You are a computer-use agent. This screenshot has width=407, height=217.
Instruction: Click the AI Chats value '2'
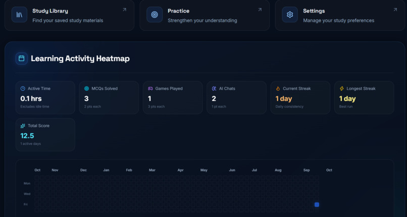214,98
